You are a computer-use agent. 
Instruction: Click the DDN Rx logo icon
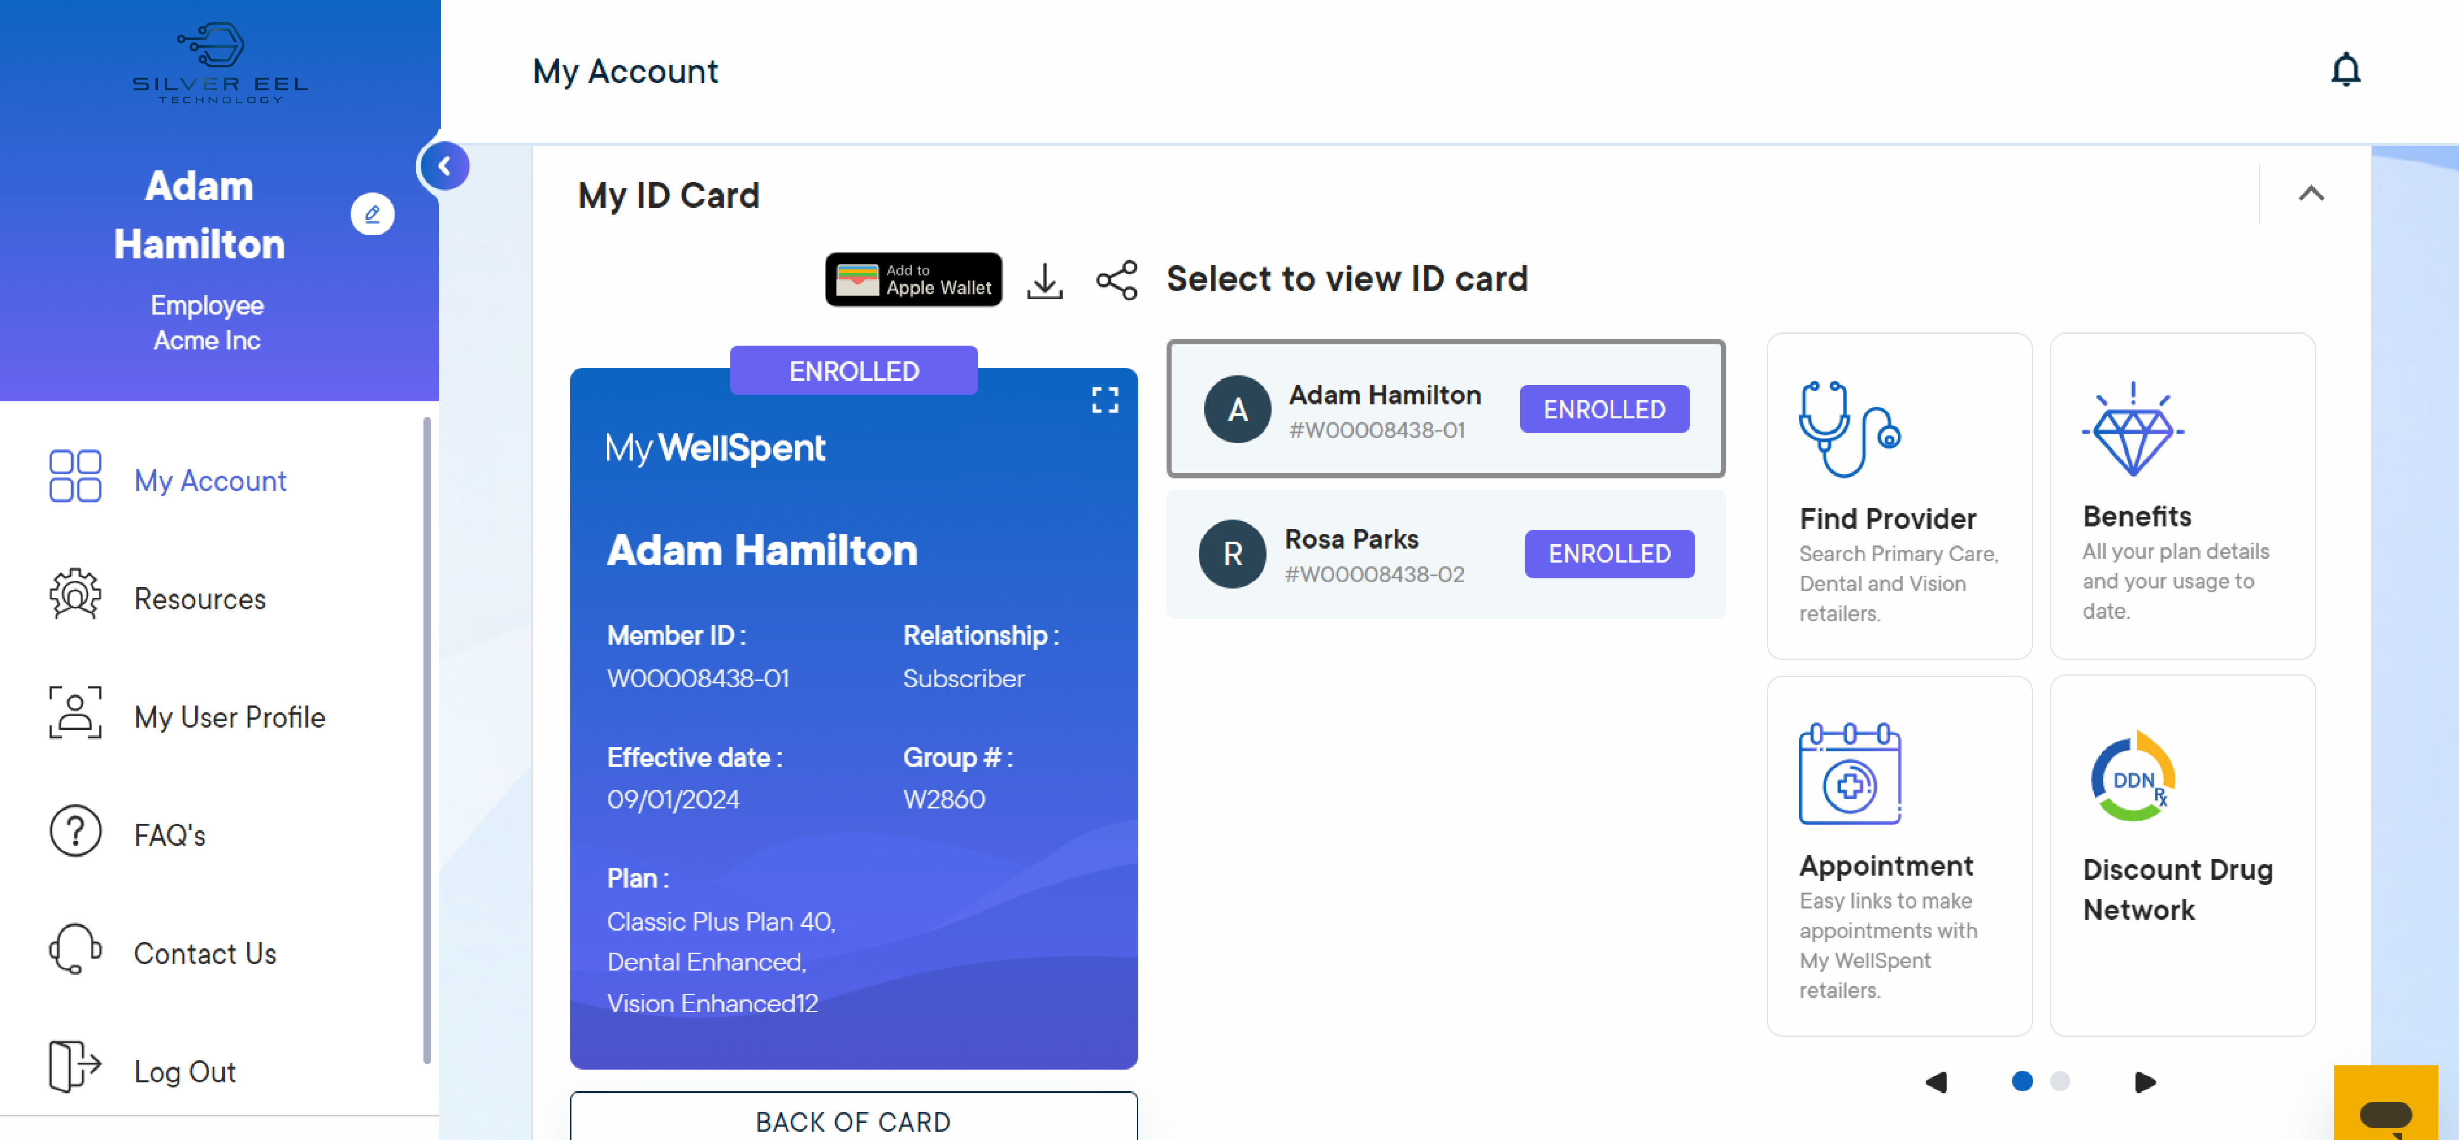[2133, 776]
